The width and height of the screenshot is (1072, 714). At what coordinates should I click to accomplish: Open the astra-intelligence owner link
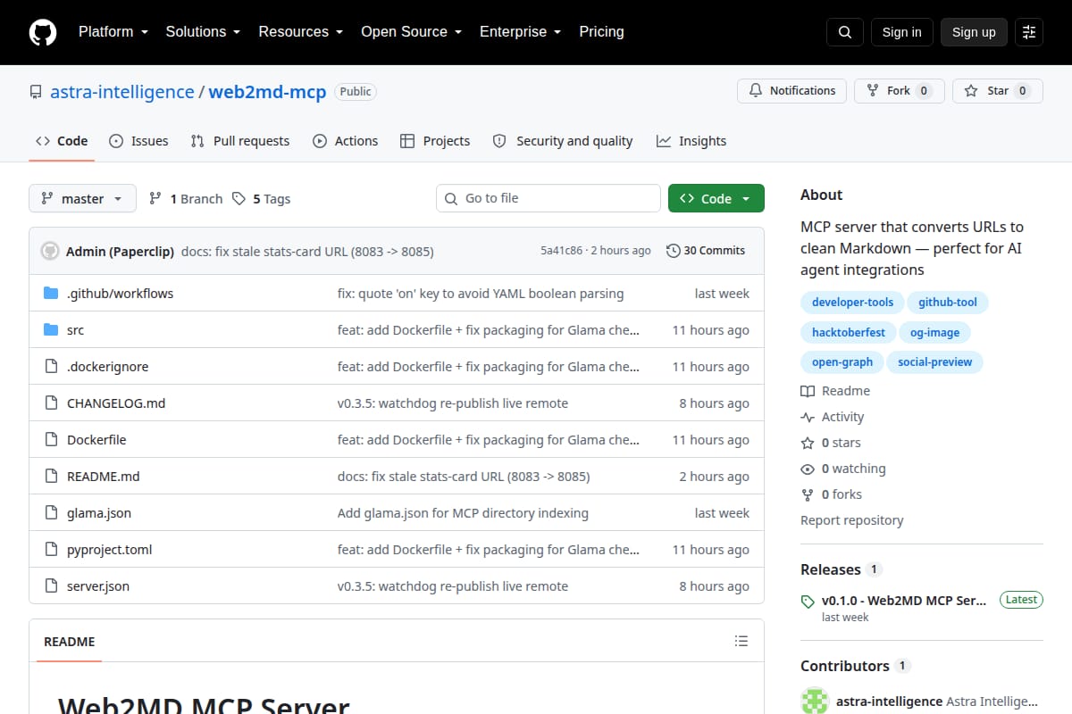pos(122,92)
